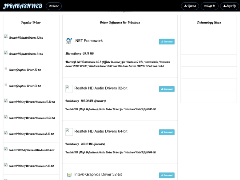Click Realtek 32-bit thumbnail in main list
Viewport: 240px width, 180px height.
coord(69,88)
